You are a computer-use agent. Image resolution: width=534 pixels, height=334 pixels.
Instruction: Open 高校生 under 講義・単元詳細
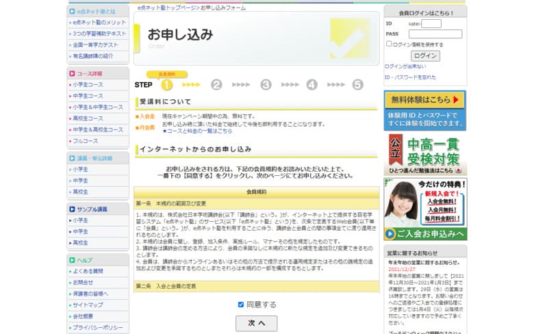[80, 192]
